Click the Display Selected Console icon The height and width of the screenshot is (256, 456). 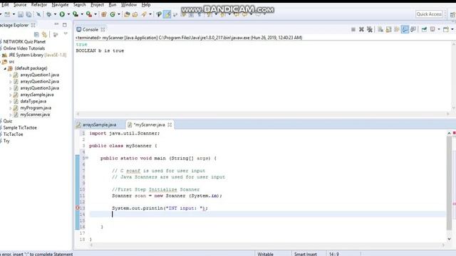click(x=432, y=29)
